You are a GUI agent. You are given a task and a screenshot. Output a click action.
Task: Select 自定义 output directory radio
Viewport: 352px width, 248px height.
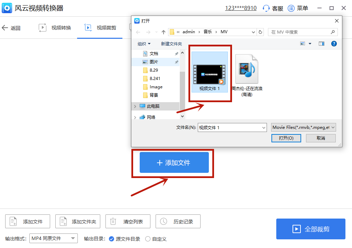[x=148, y=239]
